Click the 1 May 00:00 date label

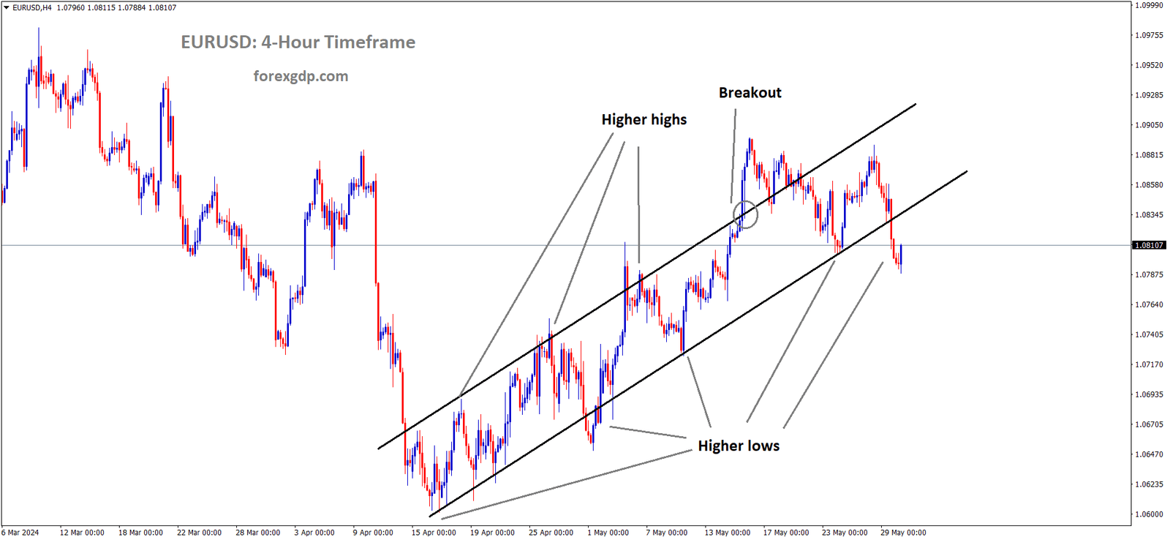(608, 533)
